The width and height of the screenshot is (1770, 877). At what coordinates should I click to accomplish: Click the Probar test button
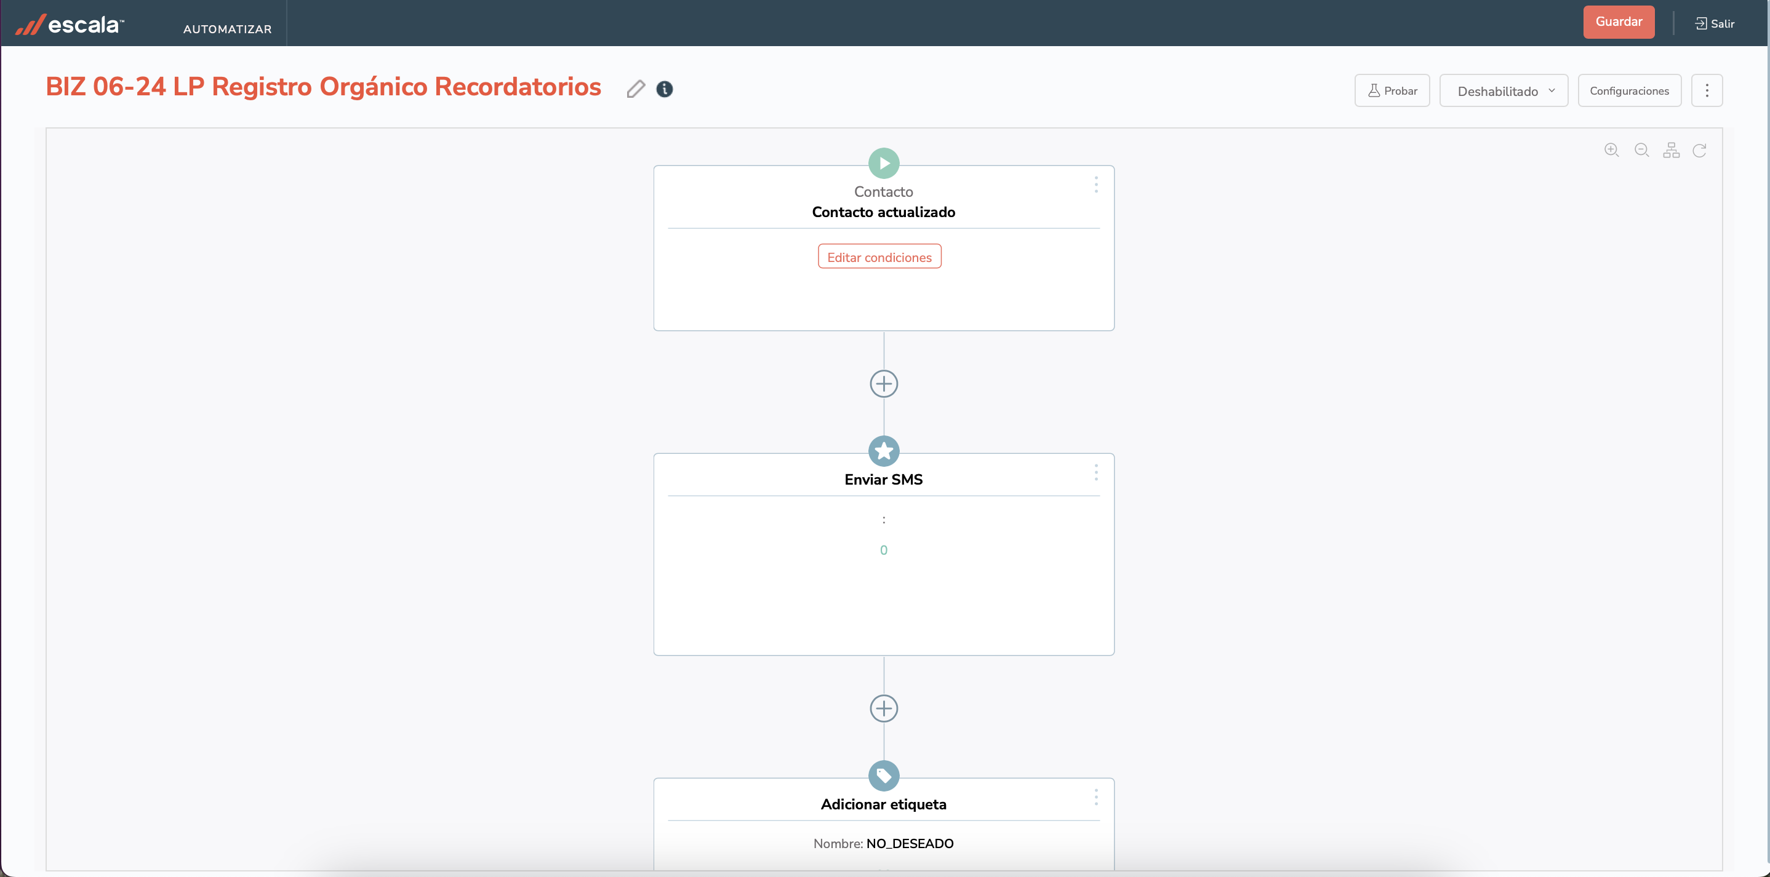1392,90
